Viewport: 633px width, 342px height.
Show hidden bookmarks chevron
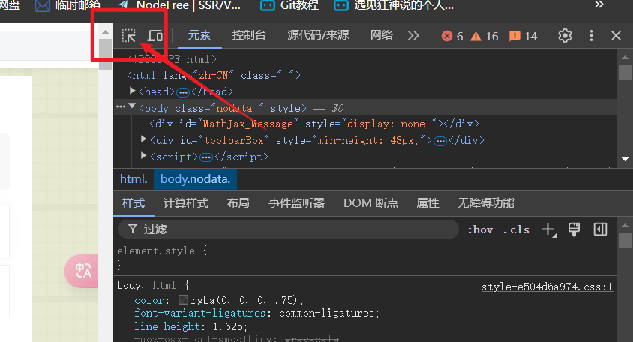(x=598, y=4)
